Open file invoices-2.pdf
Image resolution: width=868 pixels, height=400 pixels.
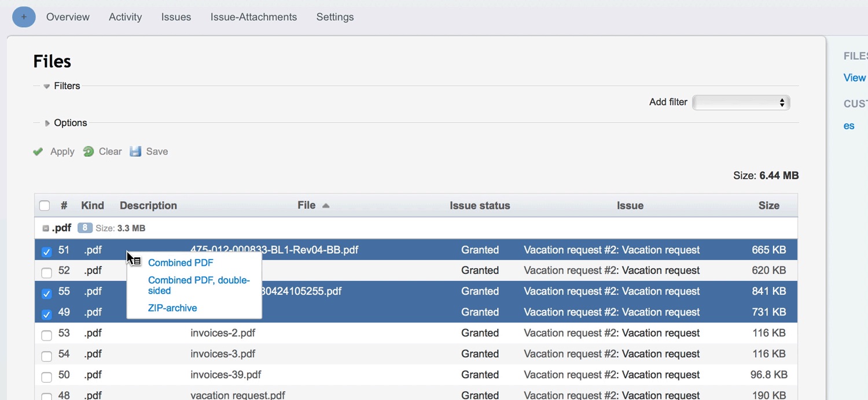coord(223,333)
